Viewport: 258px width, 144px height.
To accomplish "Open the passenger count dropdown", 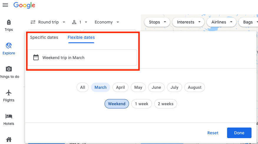I will pos(80,22).
